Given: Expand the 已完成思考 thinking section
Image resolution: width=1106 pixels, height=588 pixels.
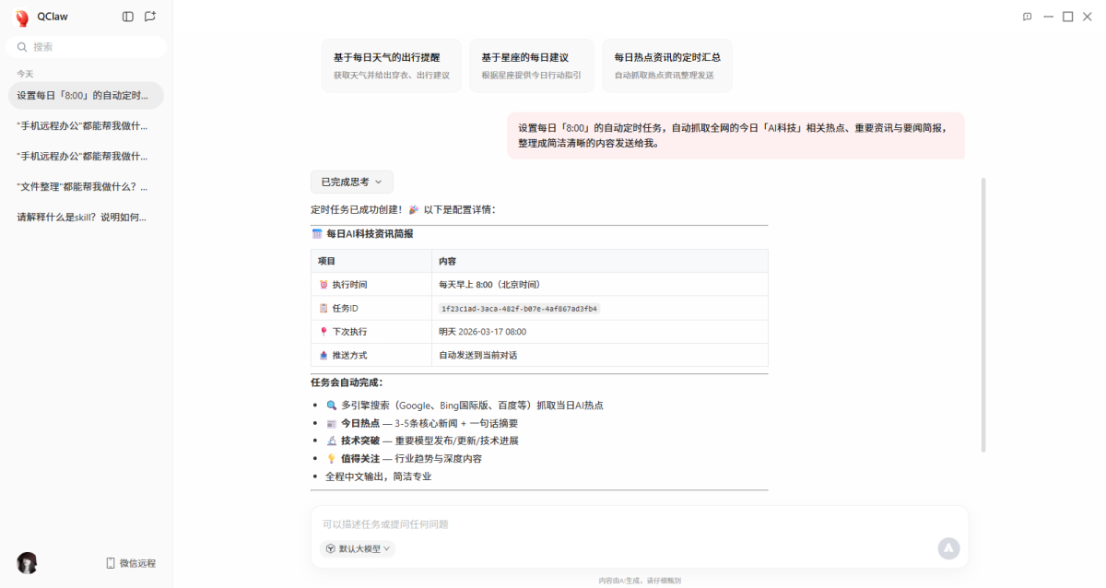Looking at the screenshot, I should (x=351, y=182).
